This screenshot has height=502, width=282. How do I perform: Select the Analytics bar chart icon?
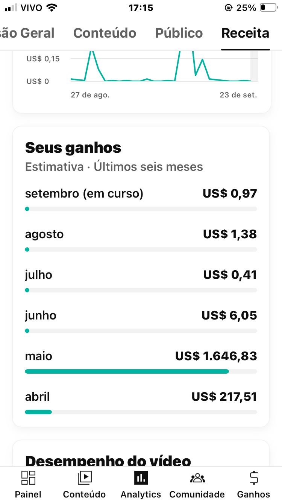141,478
